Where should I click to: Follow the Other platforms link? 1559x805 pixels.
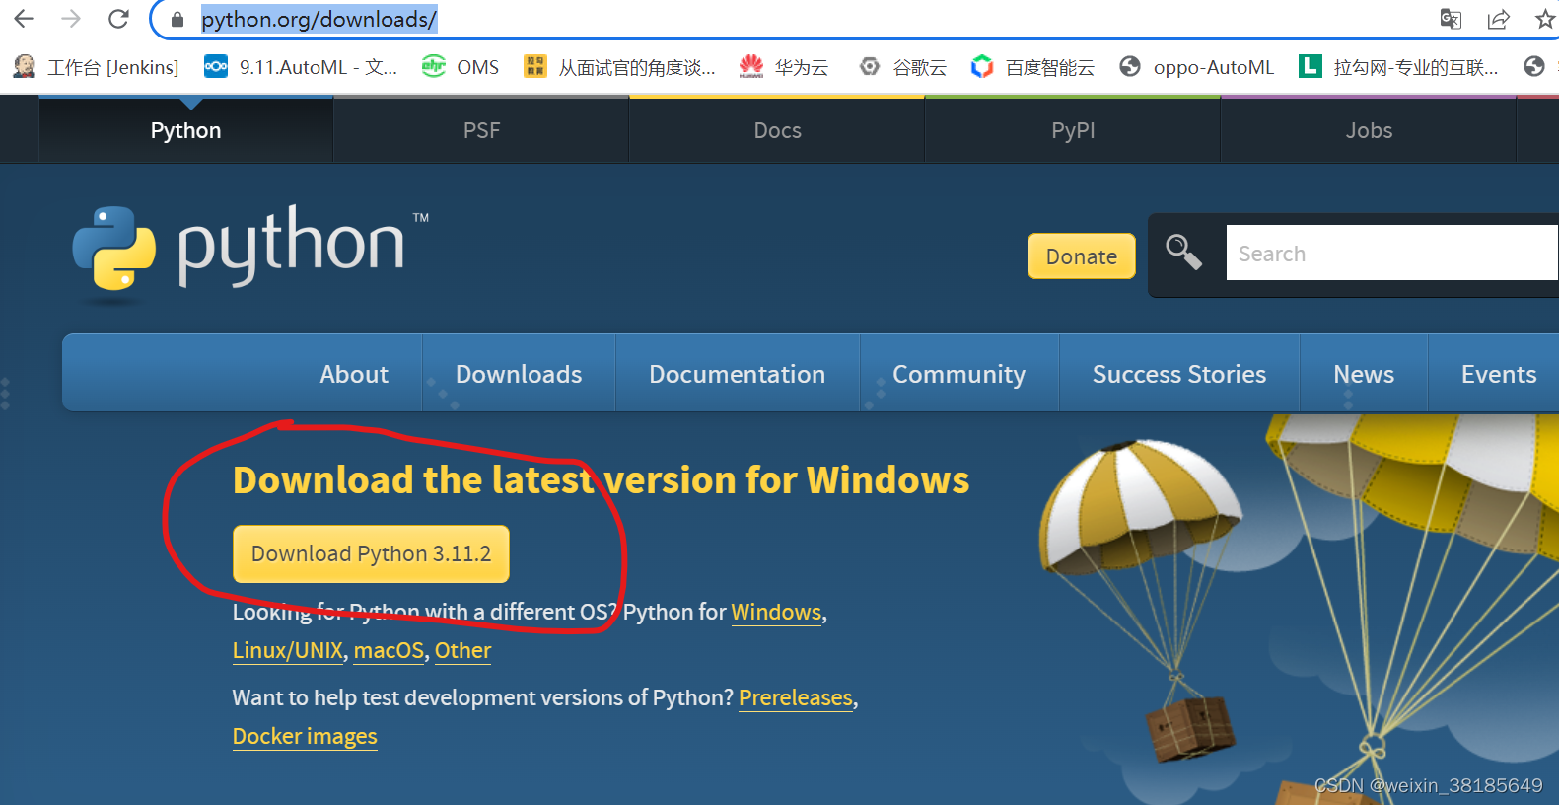pos(462,651)
